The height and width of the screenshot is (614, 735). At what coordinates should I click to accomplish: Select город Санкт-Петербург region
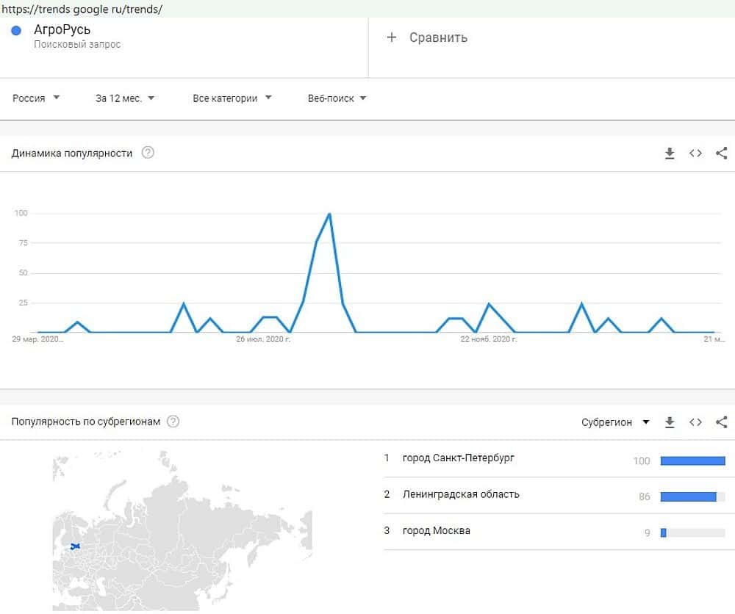click(459, 458)
